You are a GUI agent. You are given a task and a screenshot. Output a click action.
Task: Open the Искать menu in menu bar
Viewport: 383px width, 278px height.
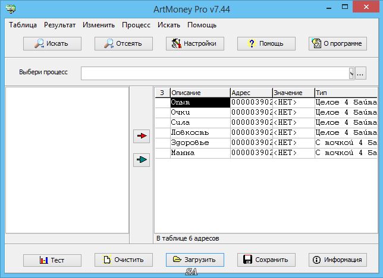pos(169,25)
